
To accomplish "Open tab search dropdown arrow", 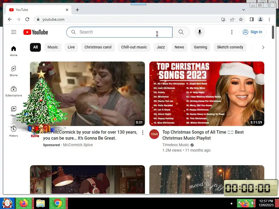I will tap(243, 10).
